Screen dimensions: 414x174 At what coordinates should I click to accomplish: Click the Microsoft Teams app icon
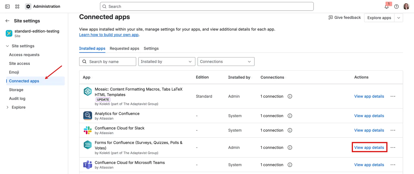click(88, 165)
